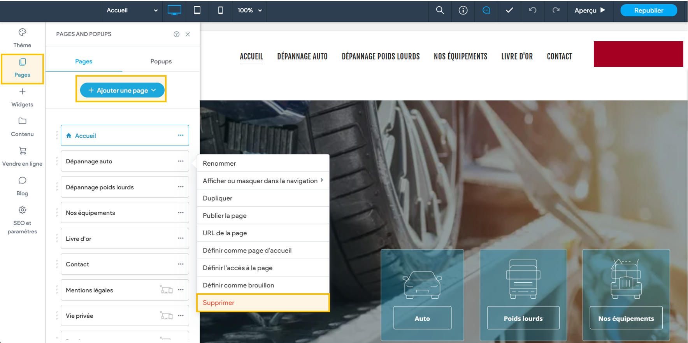Click the Poids lourds button on preview
The width and height of the screenshot is (688, 343).
click(523, 318)
